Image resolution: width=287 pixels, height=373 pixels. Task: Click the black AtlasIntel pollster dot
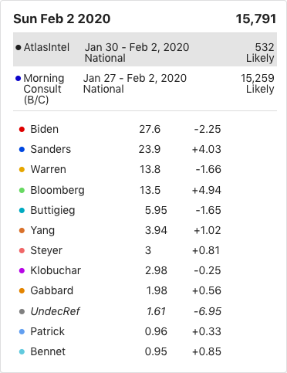19,47
